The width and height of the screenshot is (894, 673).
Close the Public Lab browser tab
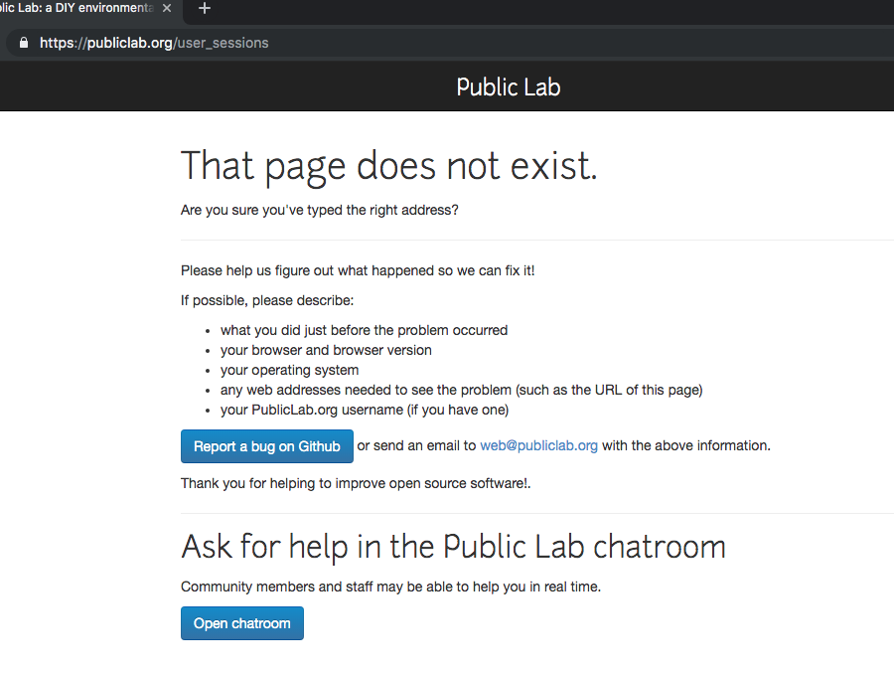coord(167,8)
